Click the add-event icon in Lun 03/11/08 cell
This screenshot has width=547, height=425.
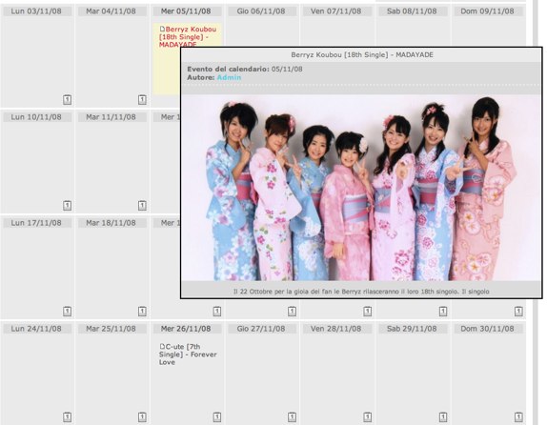(x=68, y=100)
